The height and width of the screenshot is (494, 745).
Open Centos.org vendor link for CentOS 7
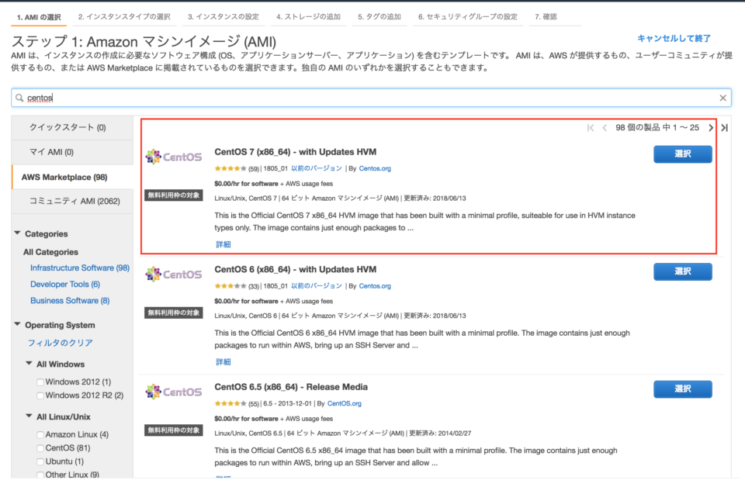375,168
